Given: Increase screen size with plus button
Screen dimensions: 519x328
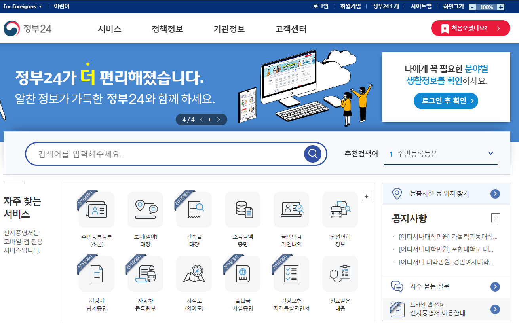Looking at the screenshot, I should pos(501,7).
